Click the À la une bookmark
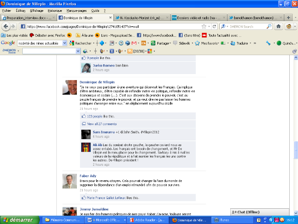Image resolution: width=298 pixels, height=224 pixels. pos(85,35)
